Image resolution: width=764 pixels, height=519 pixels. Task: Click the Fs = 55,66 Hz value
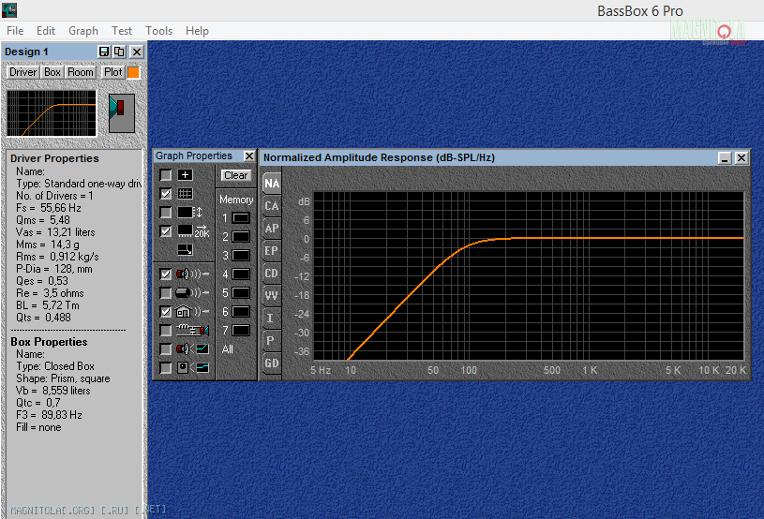(48, 208)
